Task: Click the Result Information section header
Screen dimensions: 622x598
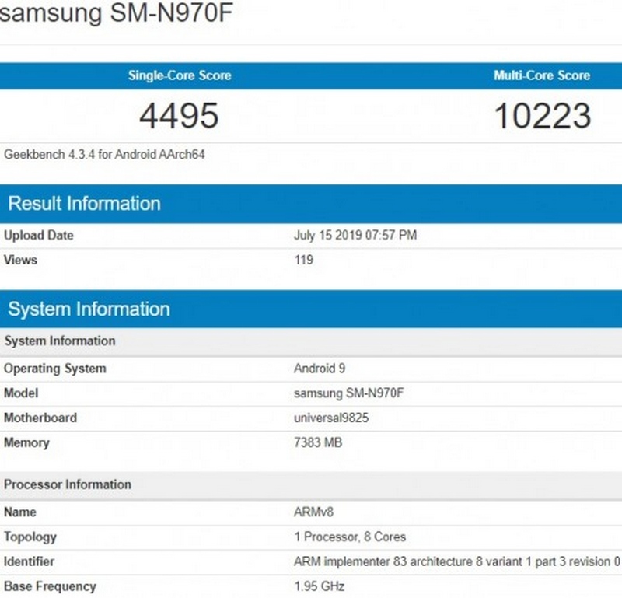Action: click(x=311, y=204)
